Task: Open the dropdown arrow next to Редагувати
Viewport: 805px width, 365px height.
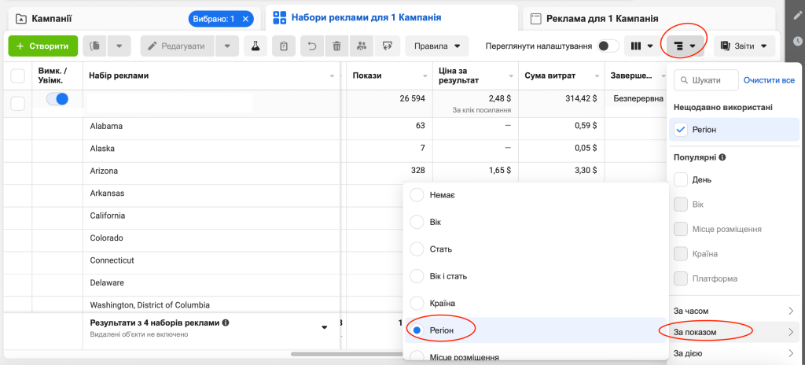Action: pyautogui.click(x=227, y=46)
